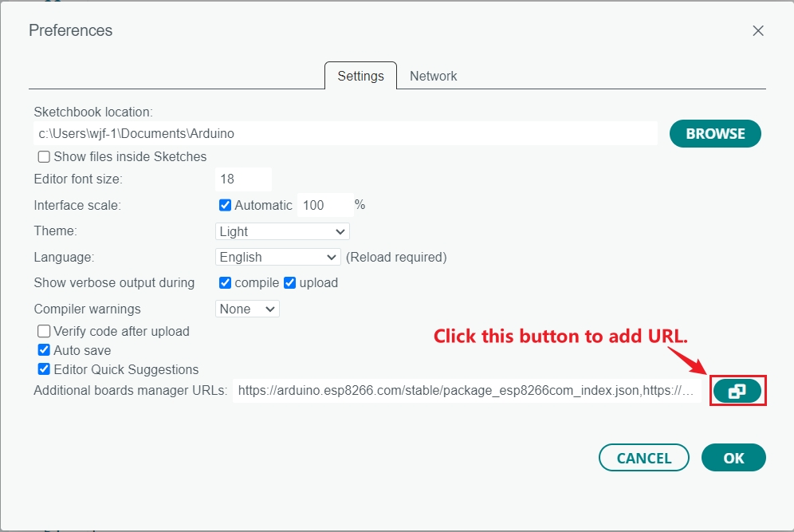Toggle the Automatic interface scale checkbox
Screen dimensions: 794x532
(225, 206)
